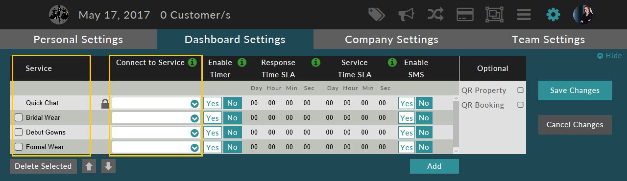This screenshot has width=627, height=181.
Task: Click the scrollbar down arrow in table
Action: tap(456, 151)
